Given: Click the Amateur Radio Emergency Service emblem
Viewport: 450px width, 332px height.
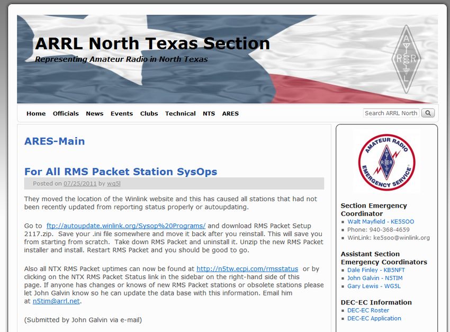Looking at the screenshot, I should coord(386,162).
